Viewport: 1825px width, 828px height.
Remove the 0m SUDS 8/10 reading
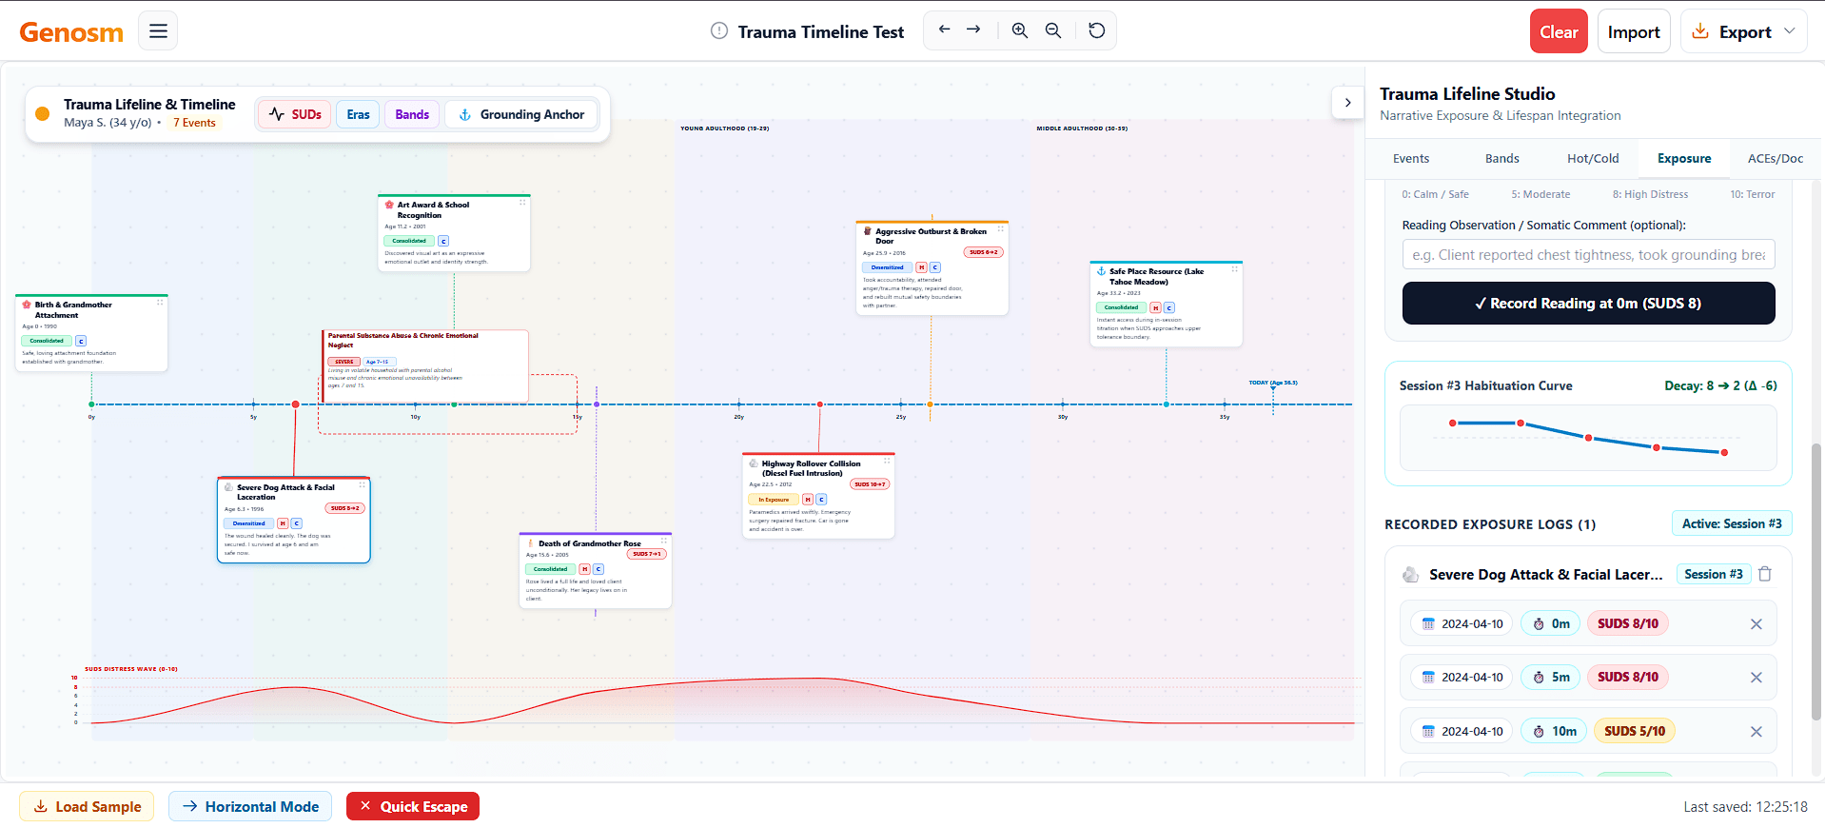(x=1756, y=624)
